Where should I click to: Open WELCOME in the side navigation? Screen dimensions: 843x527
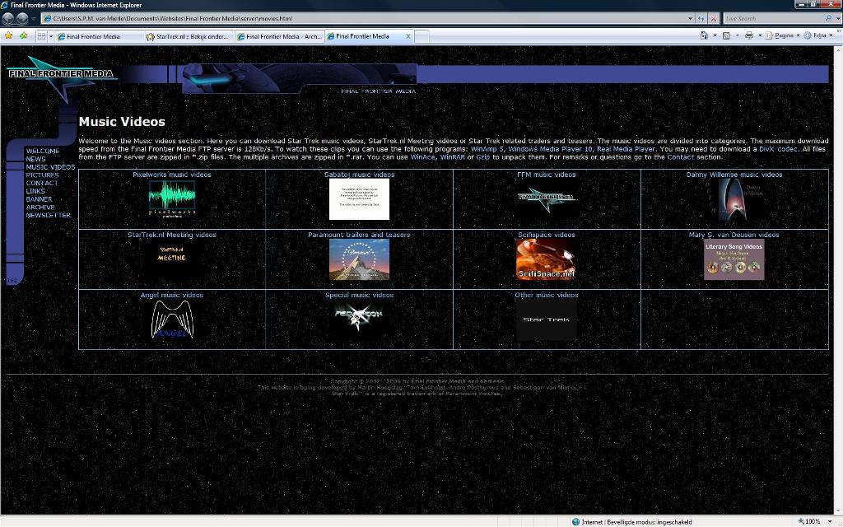click(x=43, y=152)
